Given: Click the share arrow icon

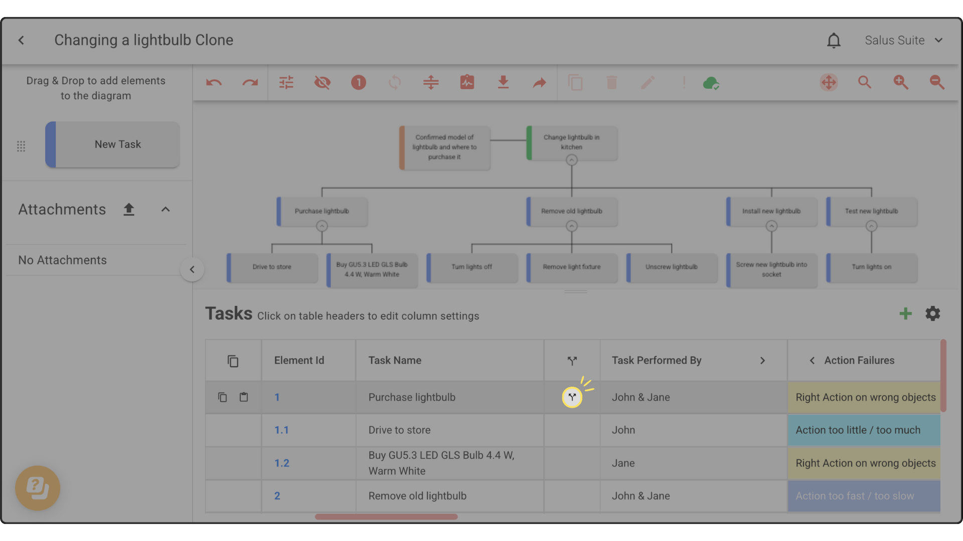Looking at the screenshot, I should [x=539, y=83].
